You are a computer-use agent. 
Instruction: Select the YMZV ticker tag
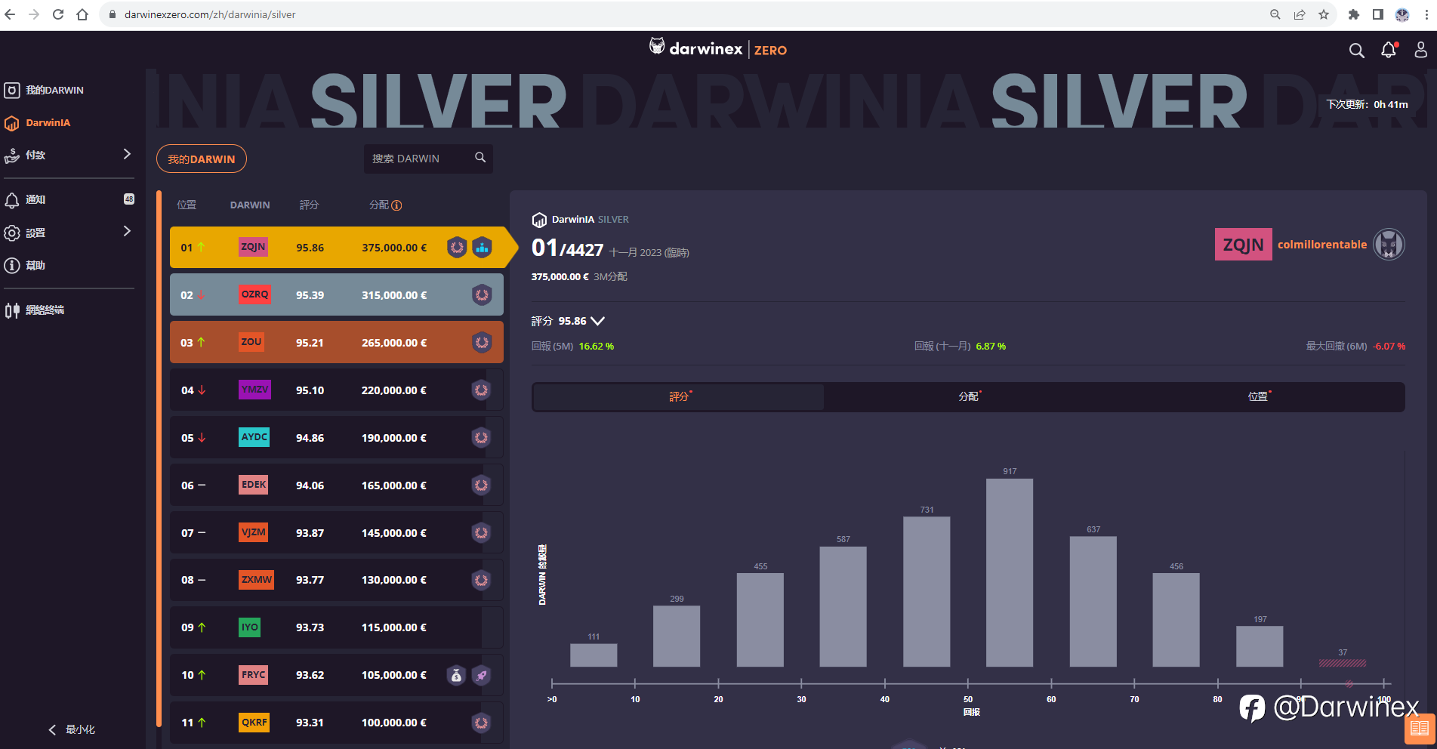coord(254,390)
